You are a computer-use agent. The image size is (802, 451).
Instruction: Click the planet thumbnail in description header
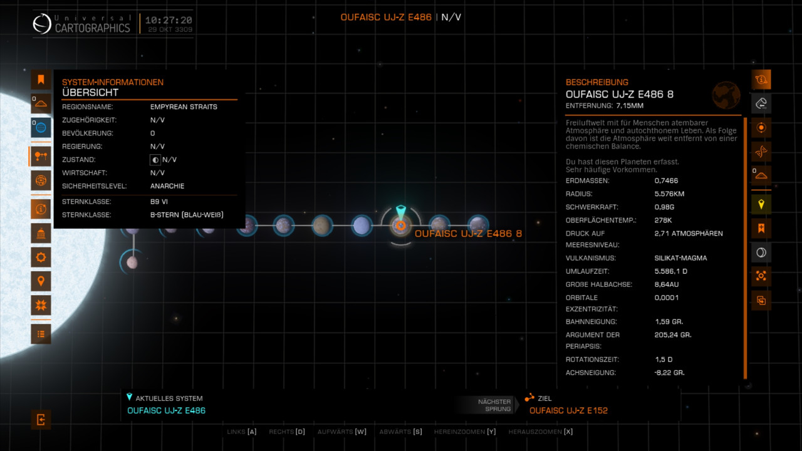pos(726,95)
